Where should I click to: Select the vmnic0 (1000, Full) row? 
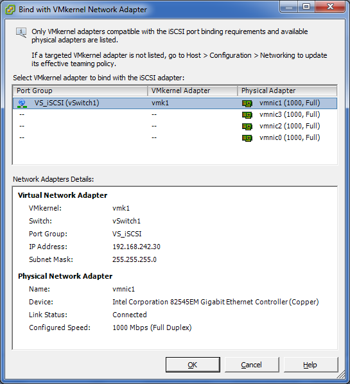[x=175, y=137]
